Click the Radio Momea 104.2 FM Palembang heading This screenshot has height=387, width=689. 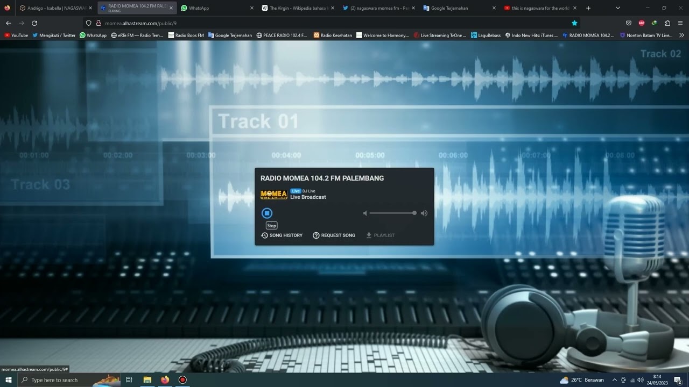[322, 178]
